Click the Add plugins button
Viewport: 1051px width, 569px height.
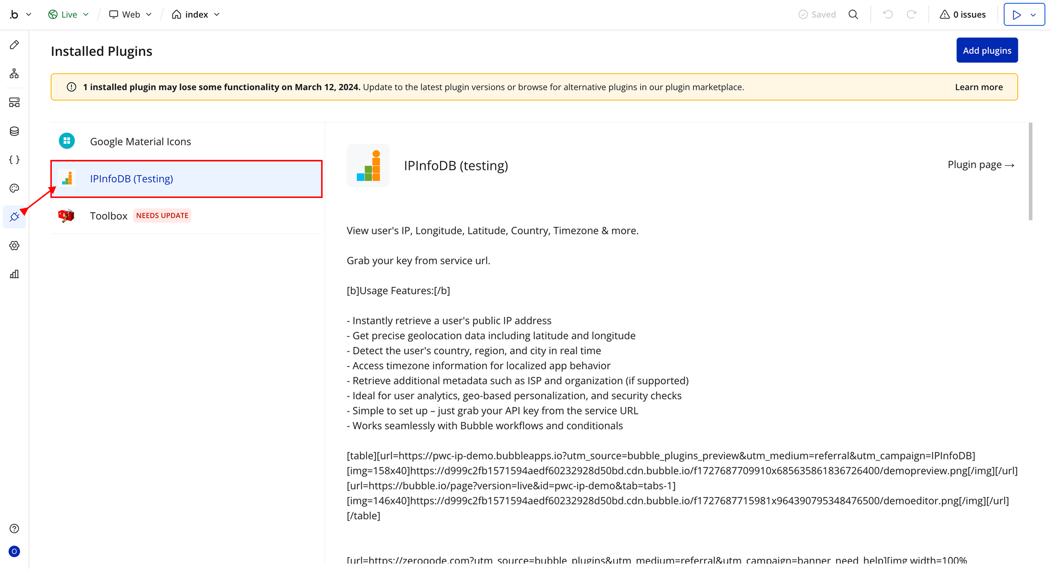(986, 51)
